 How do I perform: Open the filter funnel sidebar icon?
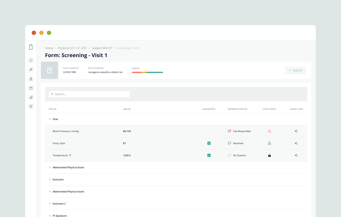pos(31,107)
